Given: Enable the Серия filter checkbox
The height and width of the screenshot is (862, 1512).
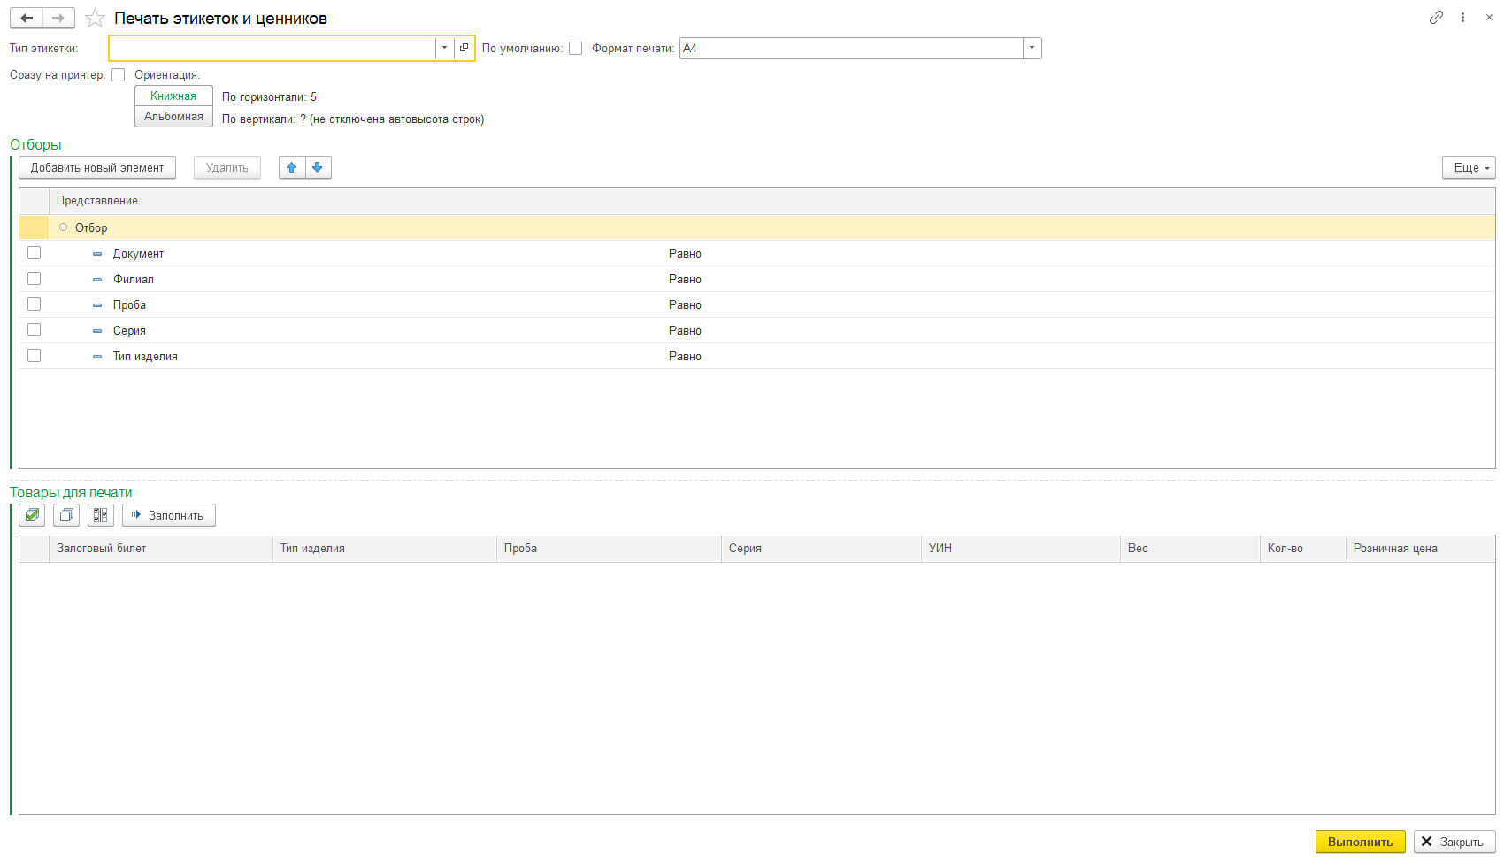Looking at the screenshot, I should point(35,330).
